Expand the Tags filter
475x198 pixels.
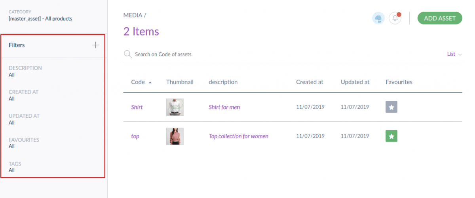15,167
